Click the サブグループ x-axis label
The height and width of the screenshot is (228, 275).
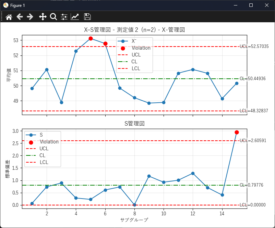click(134, 219)
